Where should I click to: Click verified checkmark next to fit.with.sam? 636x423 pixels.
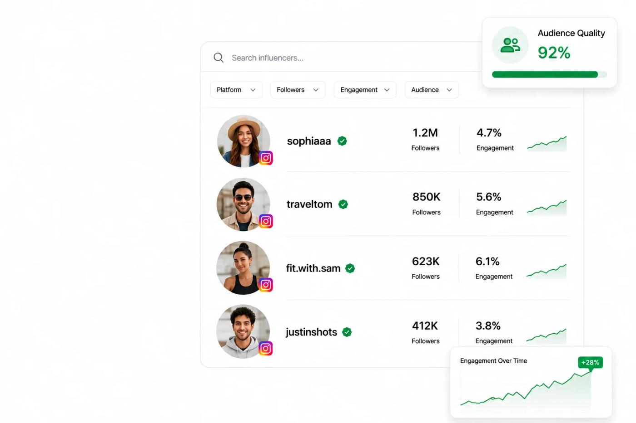click(350, 268)
